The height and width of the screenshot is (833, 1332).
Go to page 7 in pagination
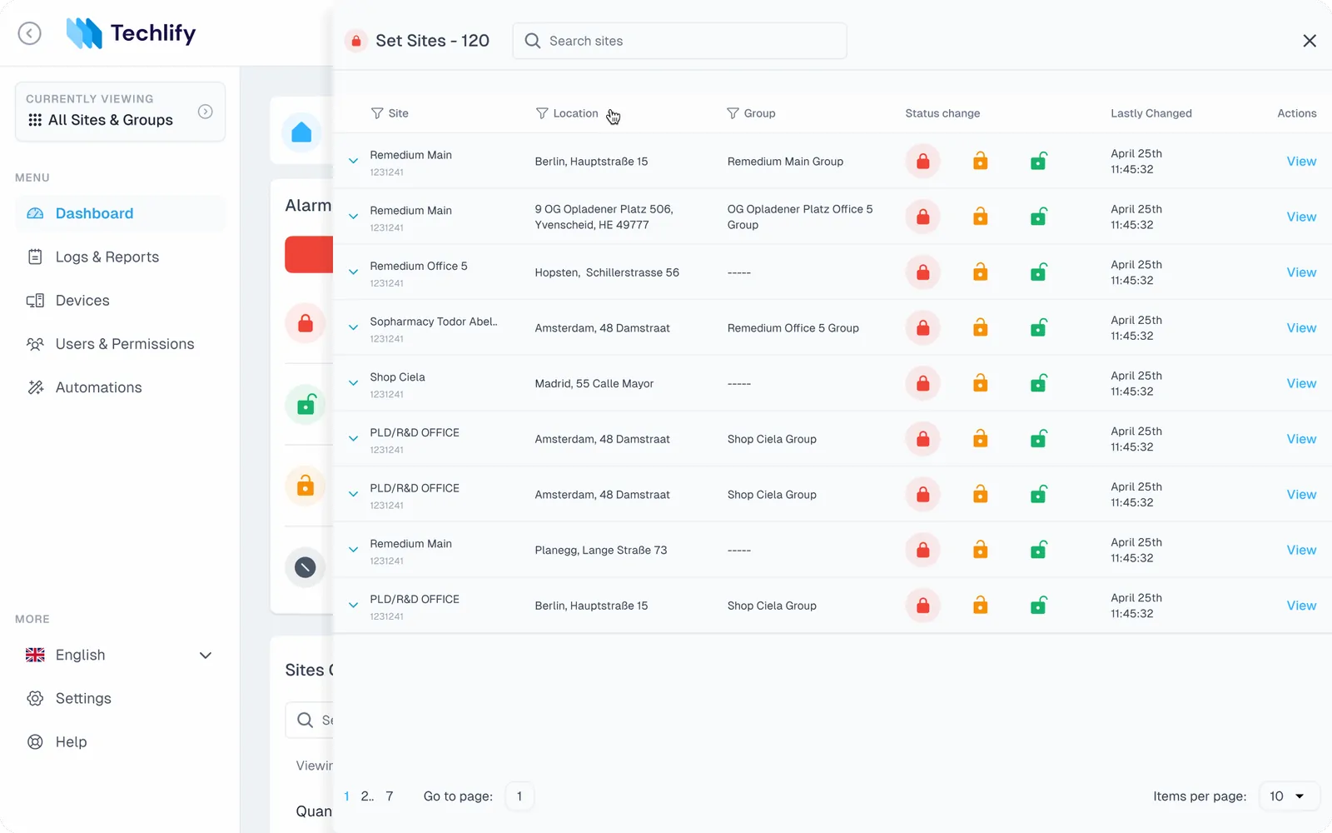[389, 796]
